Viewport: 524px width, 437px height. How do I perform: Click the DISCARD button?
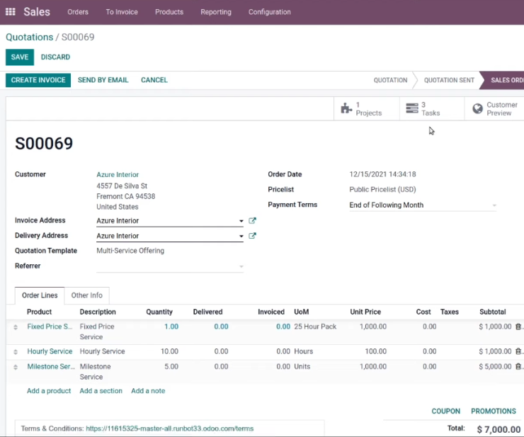coord(55,57)
